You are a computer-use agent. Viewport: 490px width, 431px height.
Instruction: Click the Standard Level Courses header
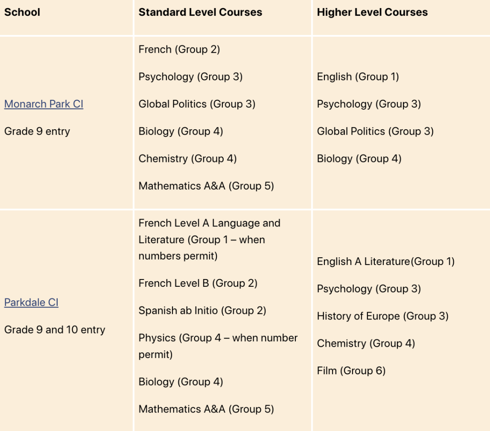coord(201,12)
